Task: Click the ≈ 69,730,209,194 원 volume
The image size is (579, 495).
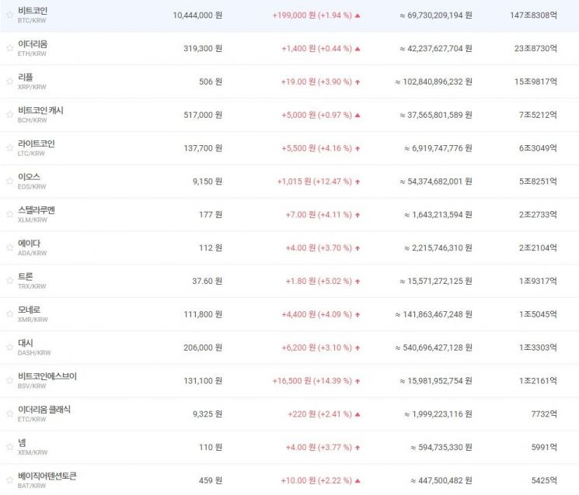Action: 436,15
